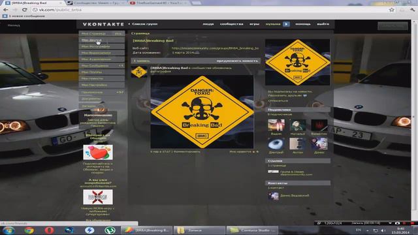Click 'выйти' to log out
Viewport: 418px width, 235px height.
pos(323,24)
